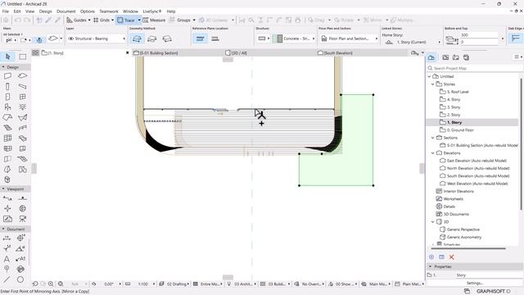Open Floor Plan and Section dropdown
The width and height of the screenshot is (524, 295).
(349, 39)
